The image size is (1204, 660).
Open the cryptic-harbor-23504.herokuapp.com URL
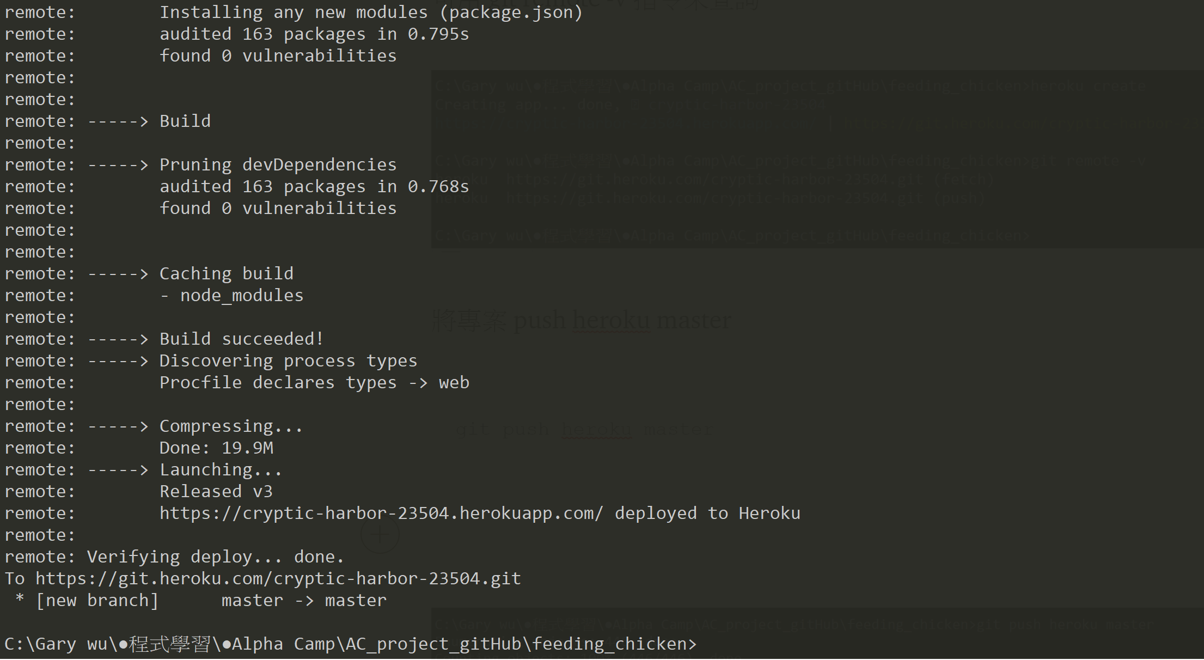pos(381,514)
